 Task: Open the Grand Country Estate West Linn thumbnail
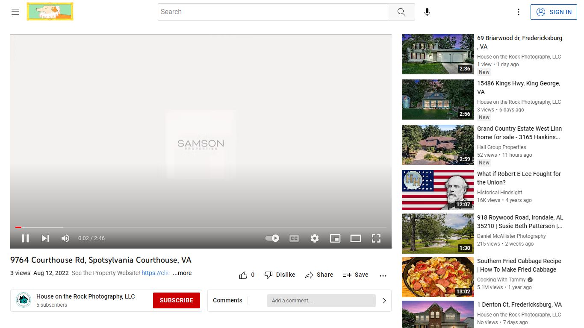[x=438, y=145]
